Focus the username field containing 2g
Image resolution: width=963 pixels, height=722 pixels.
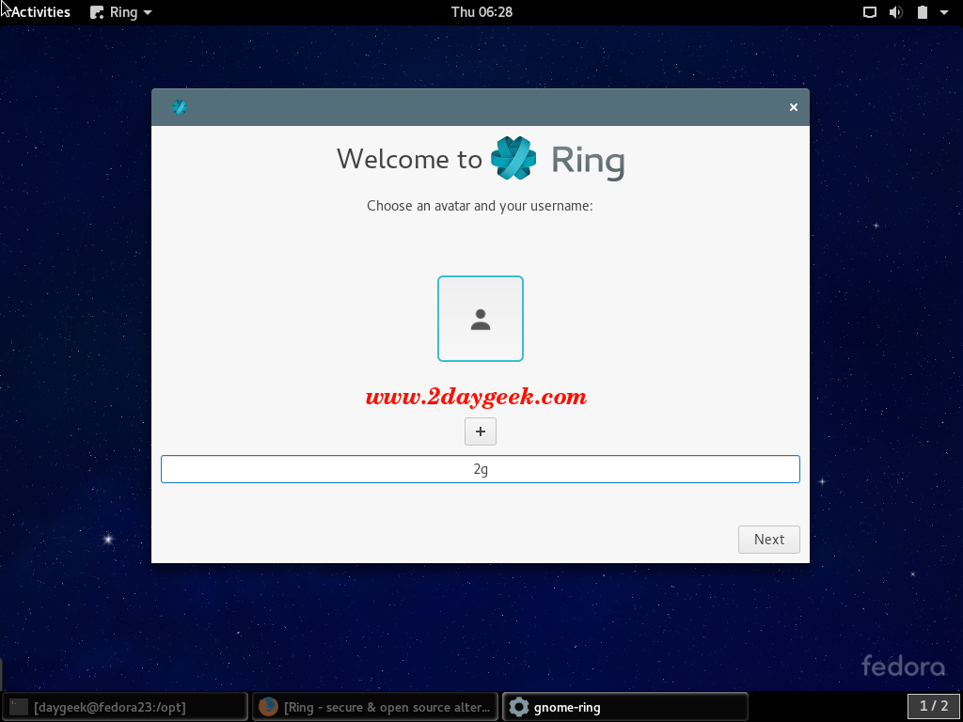pos(481,469)
